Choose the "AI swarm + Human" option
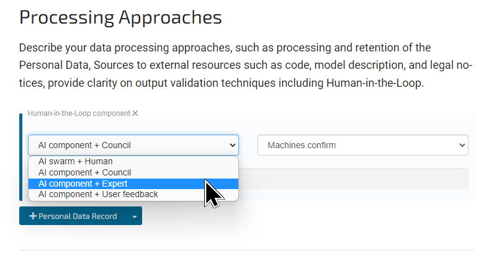Viewport: 489px width, 261px height. point(75,162)
